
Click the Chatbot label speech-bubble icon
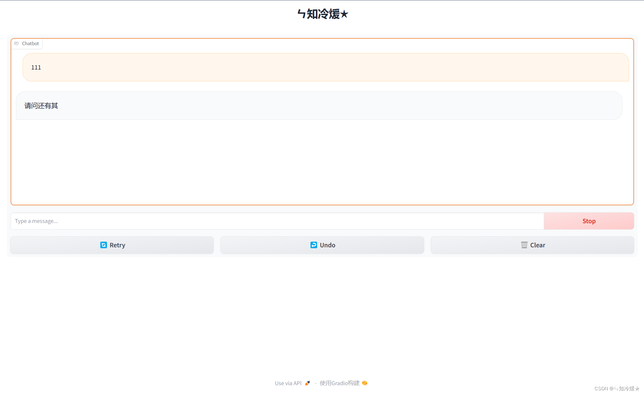pyautogui.click(x=16, y=44)
